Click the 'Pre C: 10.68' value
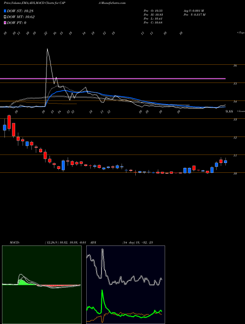The image size is (245, 324). click(153, 23)
